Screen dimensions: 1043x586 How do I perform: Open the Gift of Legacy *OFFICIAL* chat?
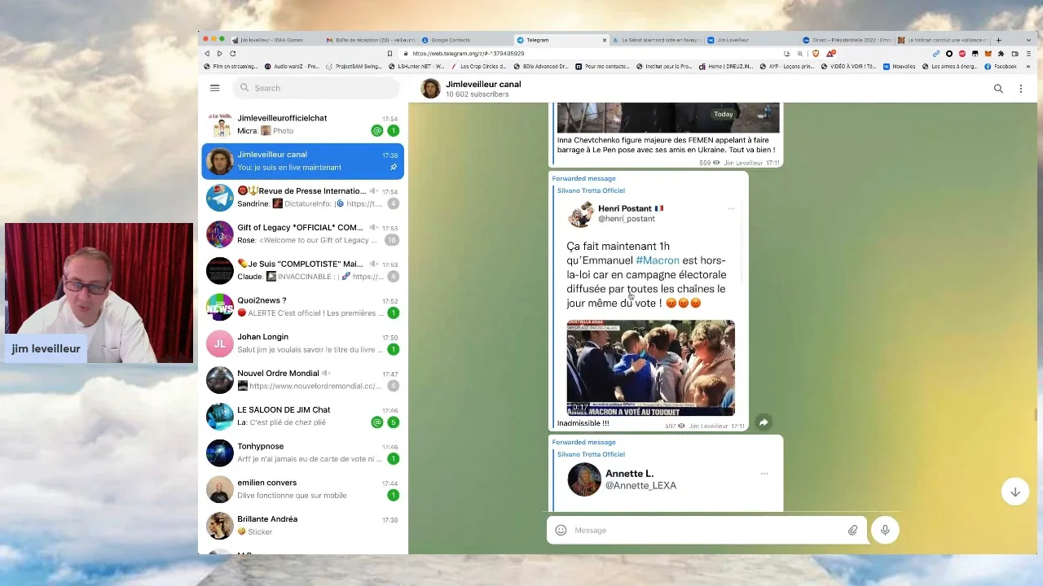pyautogui.click(x=302, y=234)
